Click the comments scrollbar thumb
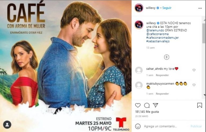This screenshot has height=132, width=206. 204,33
